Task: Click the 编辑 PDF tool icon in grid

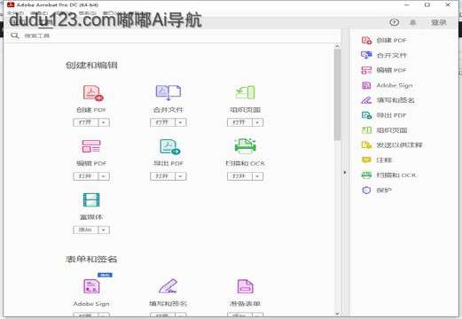Action: pos(91,146)
